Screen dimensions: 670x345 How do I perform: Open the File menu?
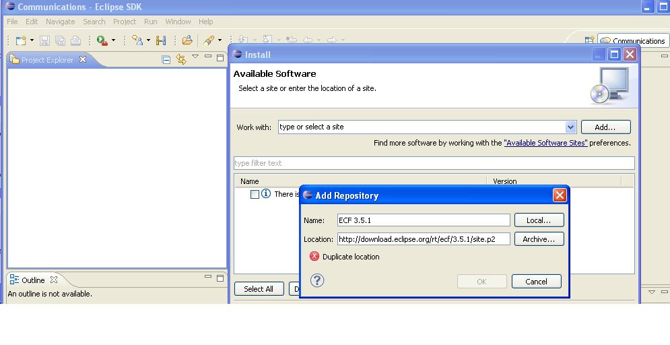[12, 22]
